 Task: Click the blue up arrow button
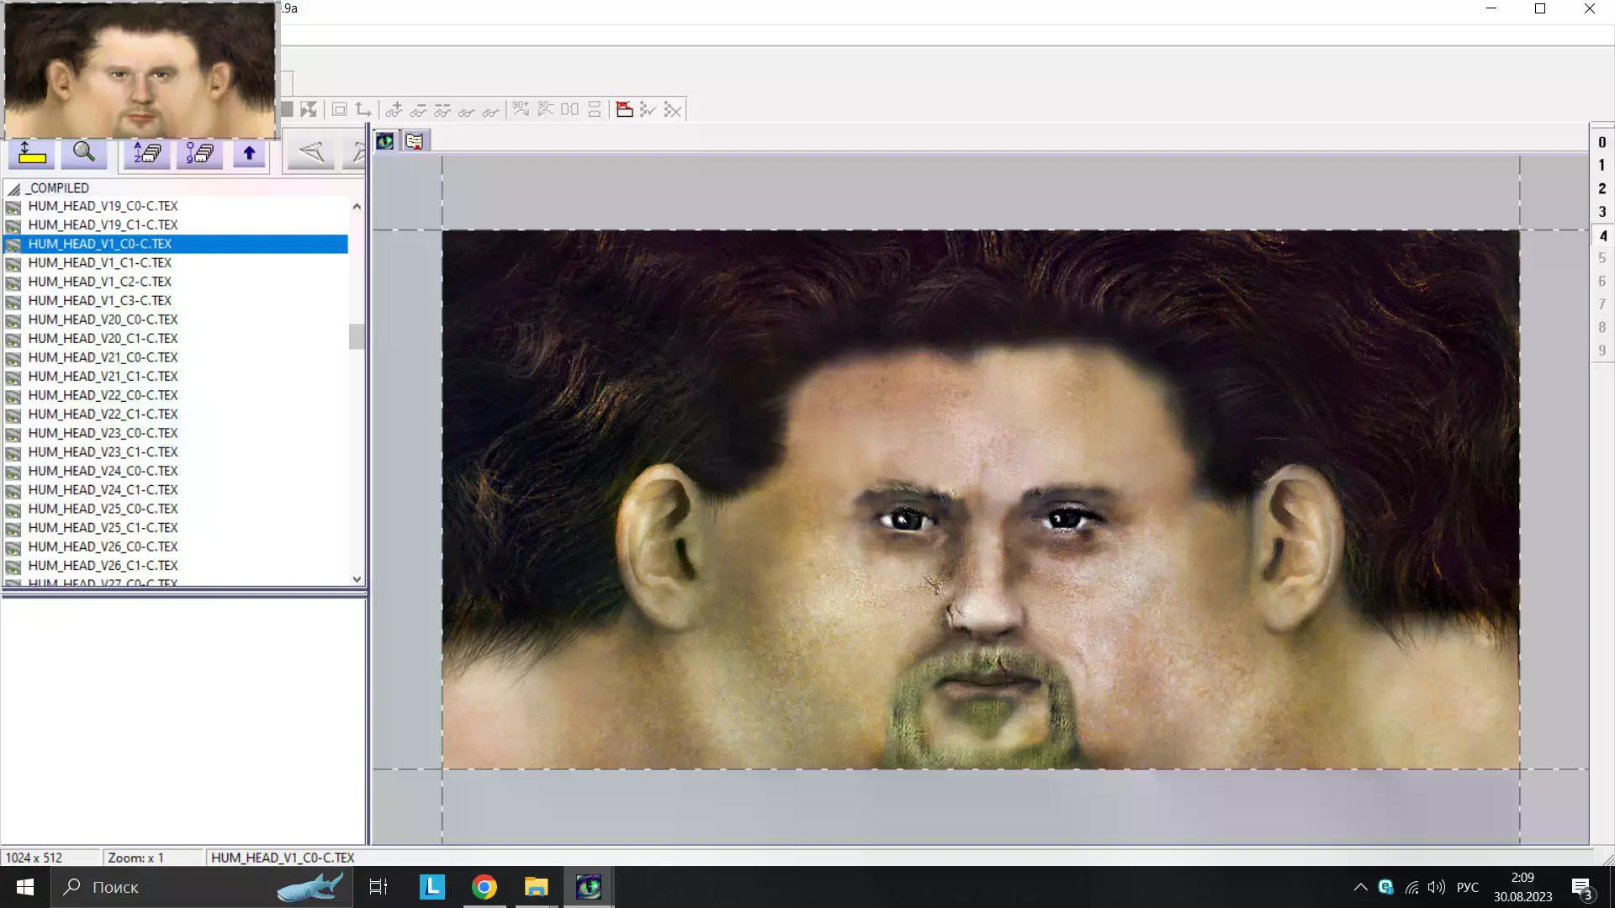pyautogui.click(x=249, y=153)
